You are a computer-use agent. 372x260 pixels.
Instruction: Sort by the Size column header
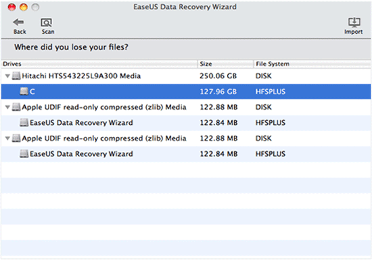(x=226, y=64)
